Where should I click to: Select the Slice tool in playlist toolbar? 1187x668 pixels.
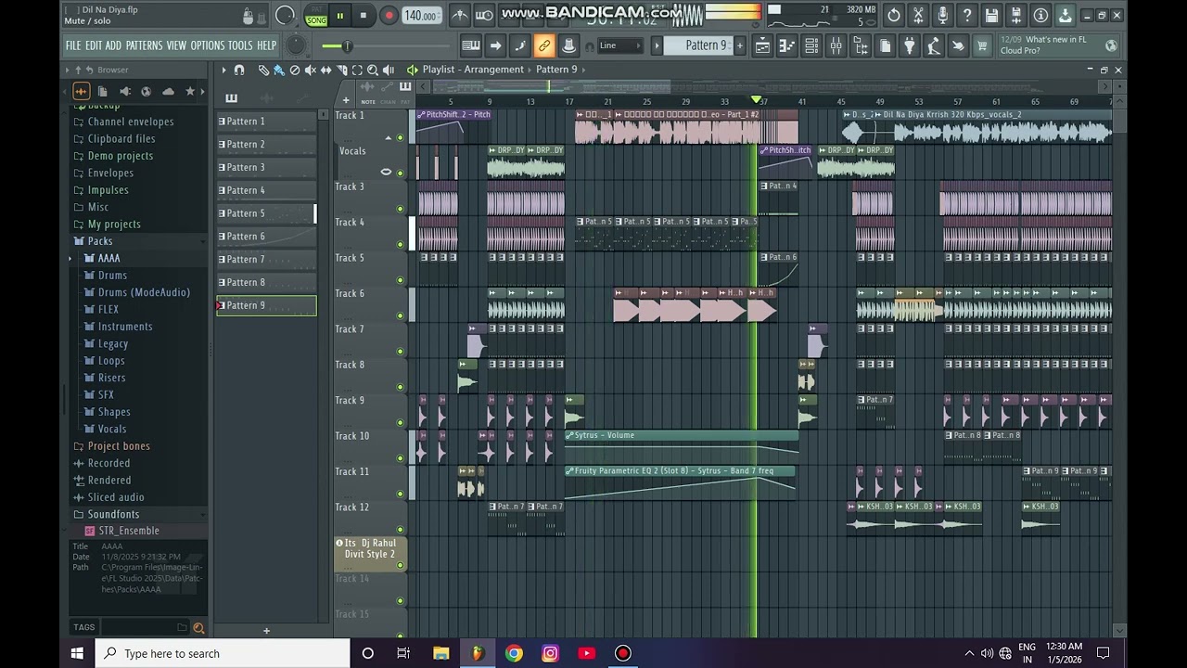click(341, 70)
